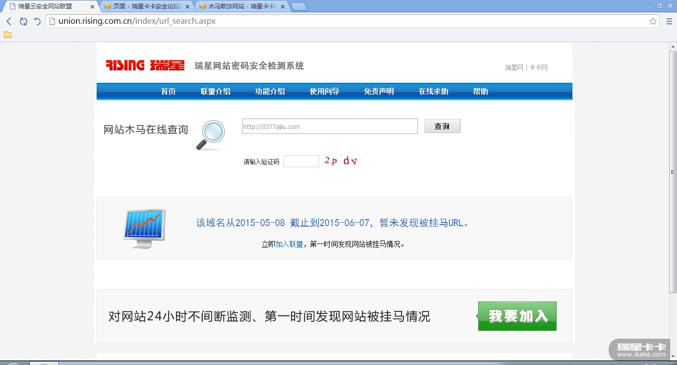677x365 pixels.
Task: Close the 瑞星云安全网站联盟 tab
Action: (92, 6)
